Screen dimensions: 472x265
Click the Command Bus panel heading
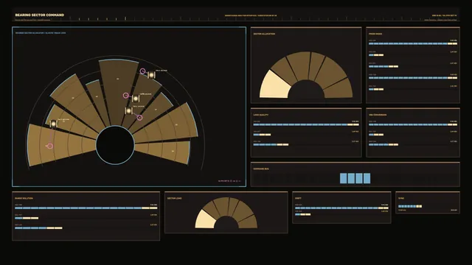(260, 169)
